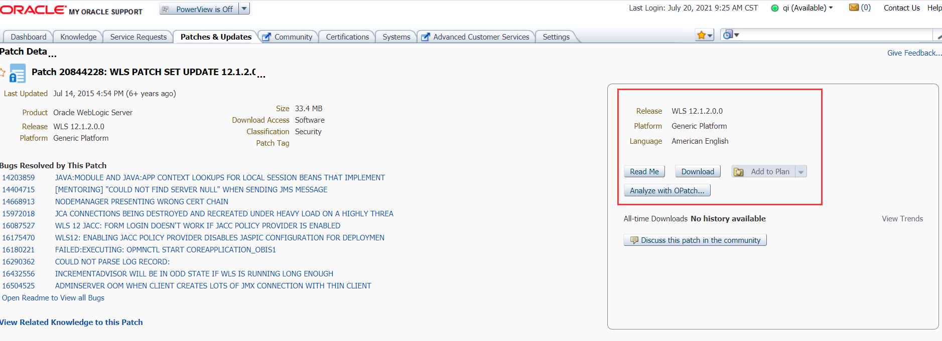Screen dimensions: 942x341
Task: Click the Add to Plan button
Action: [763, 172]
